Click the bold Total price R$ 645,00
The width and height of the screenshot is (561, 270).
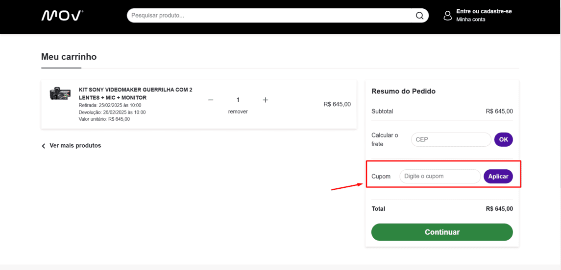point(499,209)
